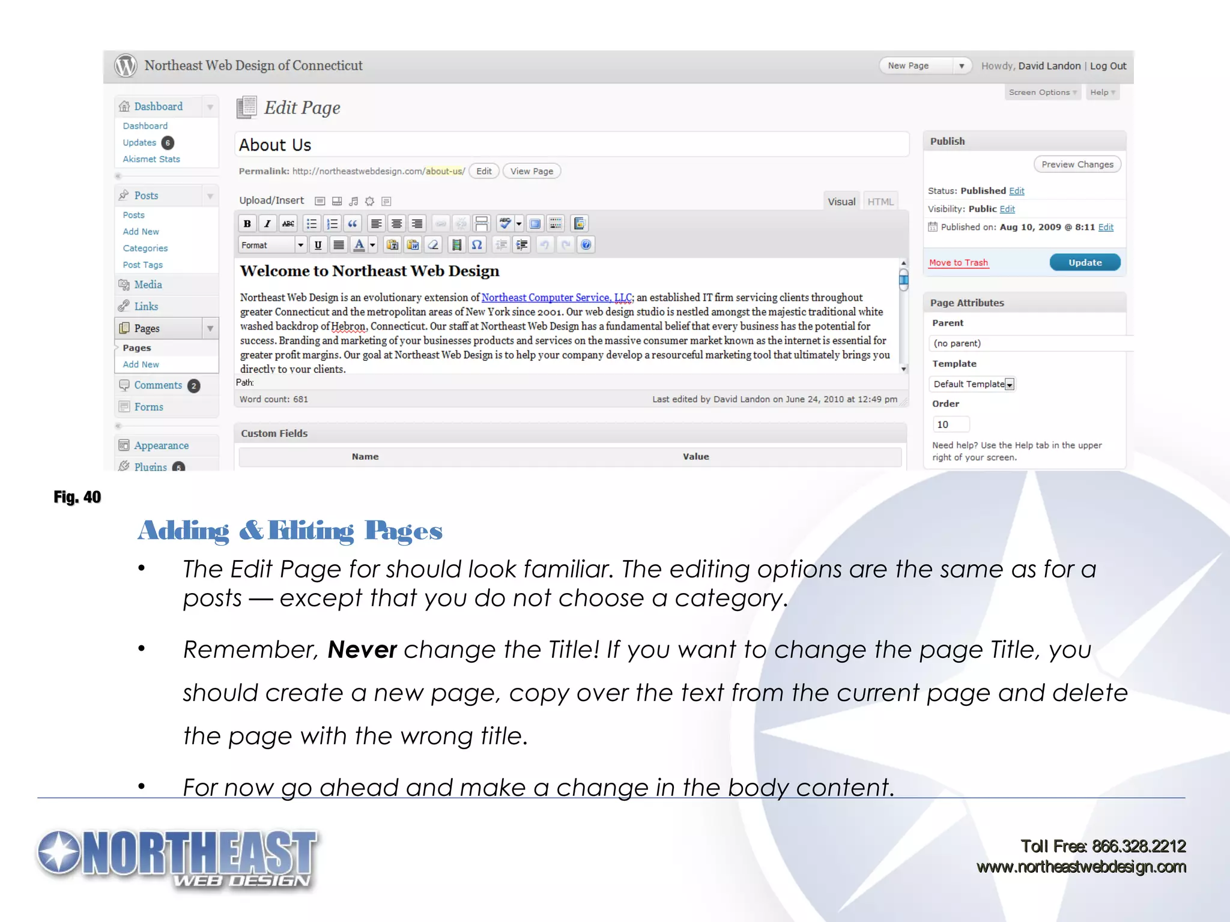Align text center
This screenshot has width=1230, height=922.
(396, 224)
